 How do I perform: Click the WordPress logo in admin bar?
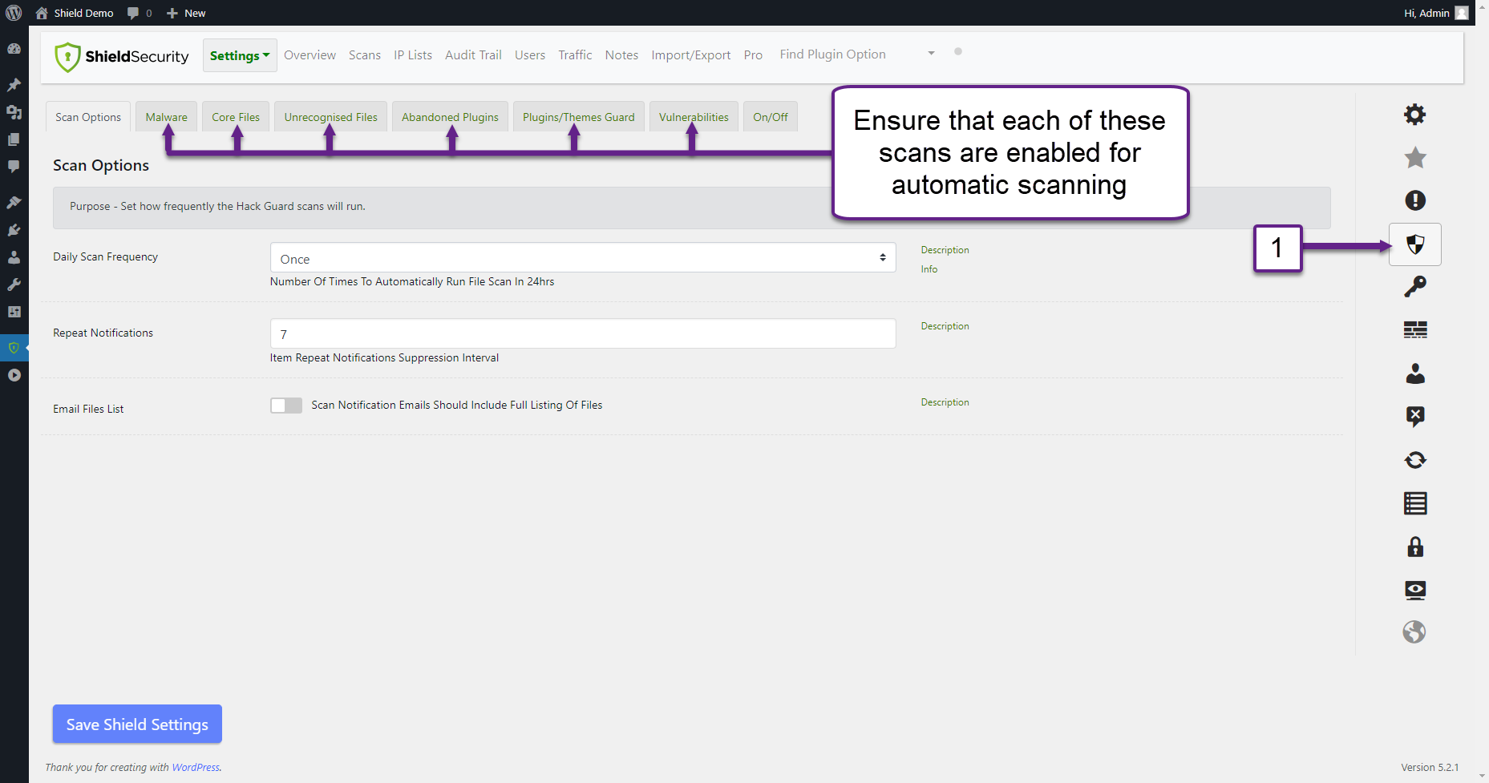pyautogui.click(x=14, y=13)
